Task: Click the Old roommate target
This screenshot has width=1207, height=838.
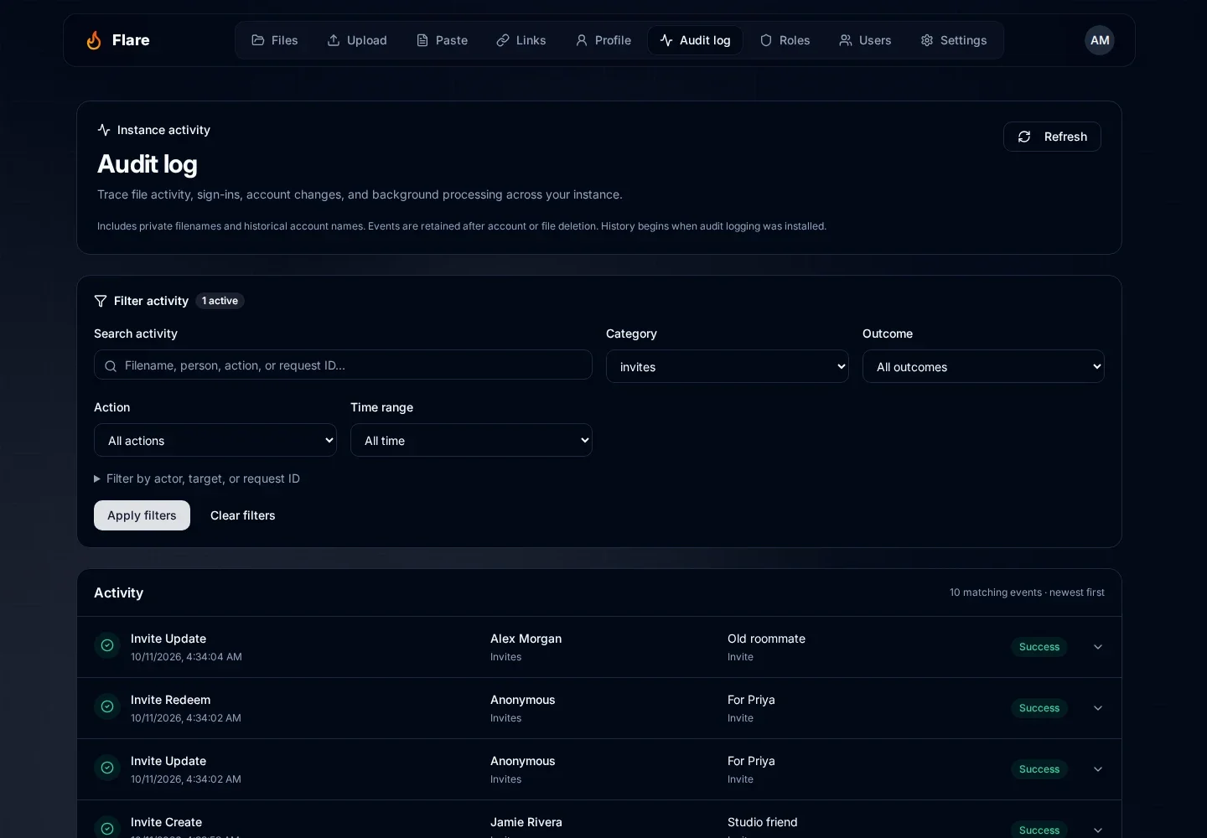Action: (766, 639)
